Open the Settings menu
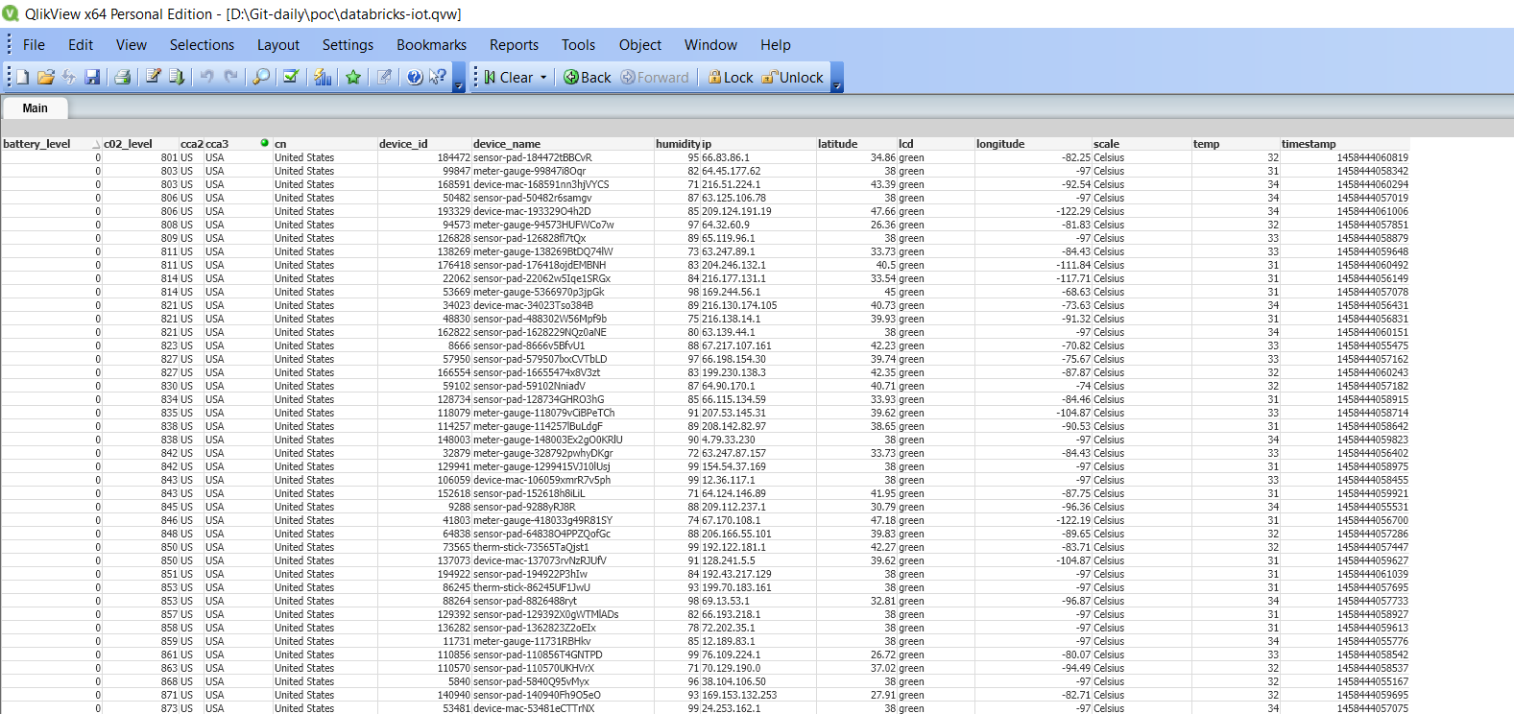This screenshot has width=1514, height=714. 348,45
